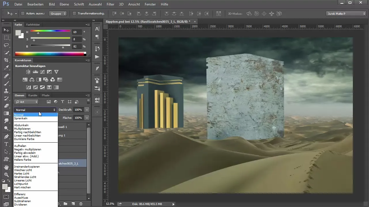Screen dimensions: 369x207
Task: Switch to the Kanäle tab
Action: pyautogui.click(x=33, y=95)
